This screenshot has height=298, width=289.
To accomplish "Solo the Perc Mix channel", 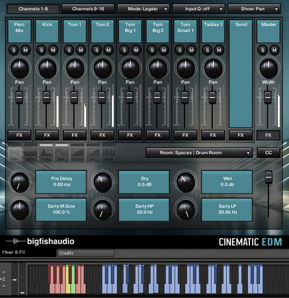I will tap(14, 50).
